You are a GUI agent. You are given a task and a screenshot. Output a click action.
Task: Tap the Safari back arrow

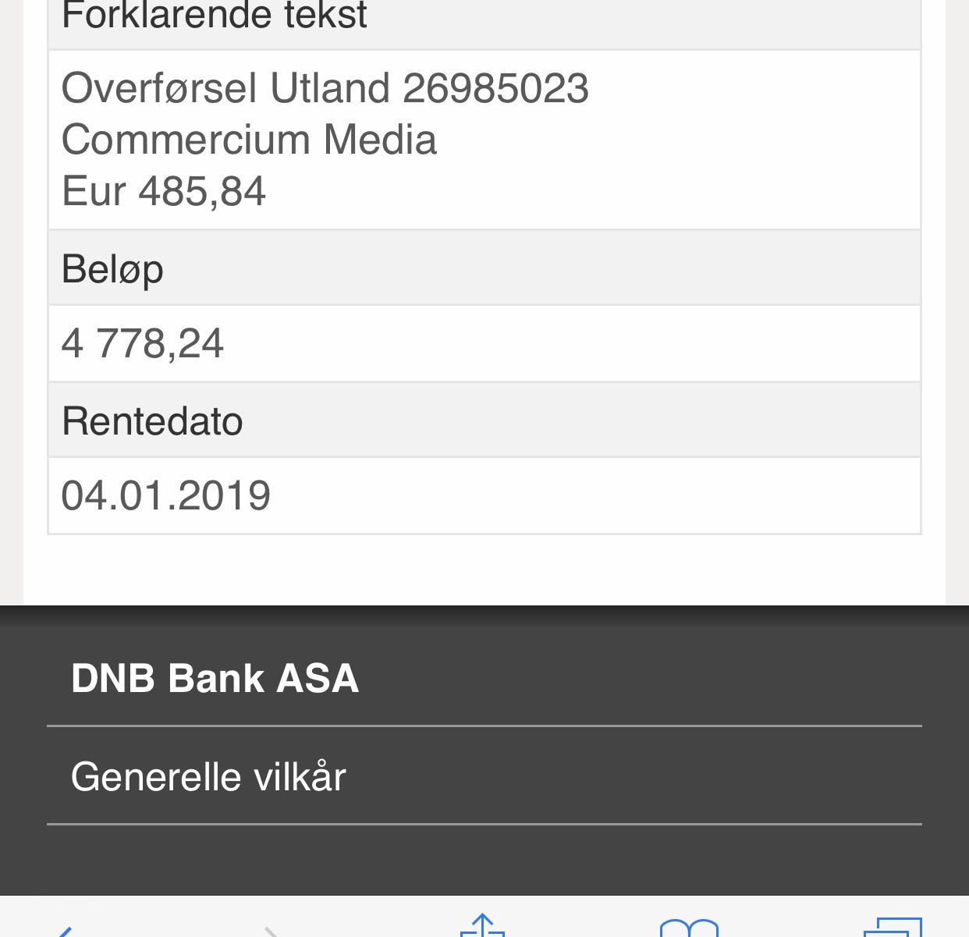pyautogui.click(x=64, y=929)
